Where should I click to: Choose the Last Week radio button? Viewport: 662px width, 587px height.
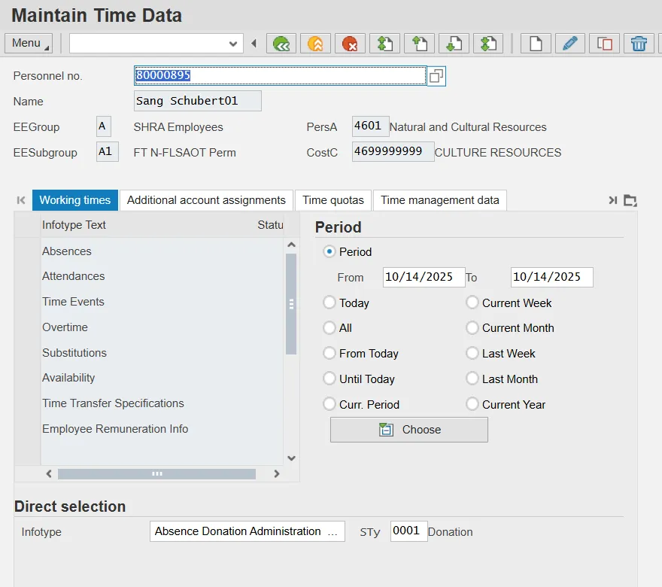tap(472, 354)
